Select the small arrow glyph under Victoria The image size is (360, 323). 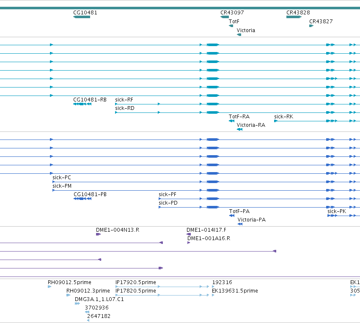click(239, 35)
